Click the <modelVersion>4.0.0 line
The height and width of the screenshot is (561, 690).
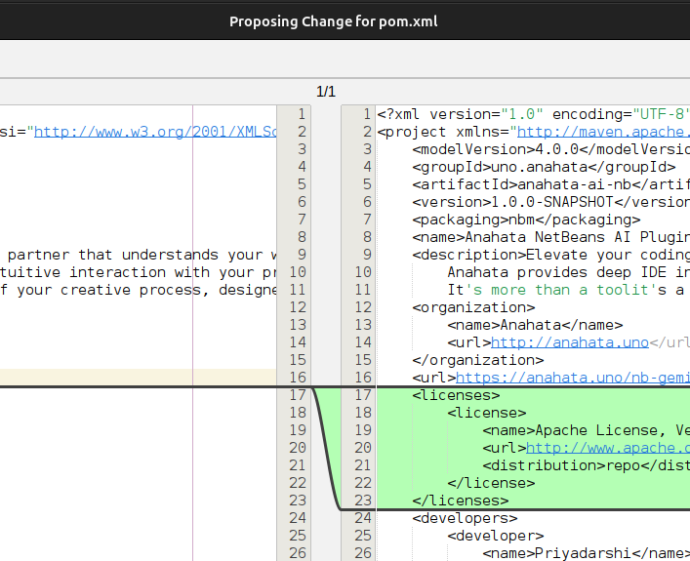point(551,149)
